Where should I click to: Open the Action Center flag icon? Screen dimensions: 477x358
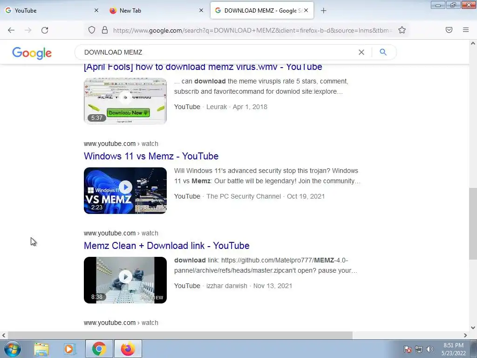[407, 349]
